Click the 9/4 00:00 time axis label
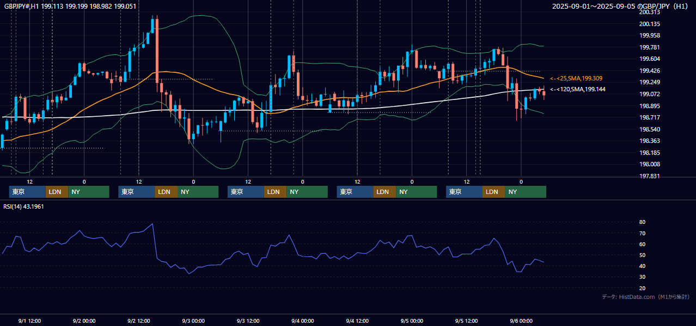This screenshot has width=696, height=326. coord(302,321)
